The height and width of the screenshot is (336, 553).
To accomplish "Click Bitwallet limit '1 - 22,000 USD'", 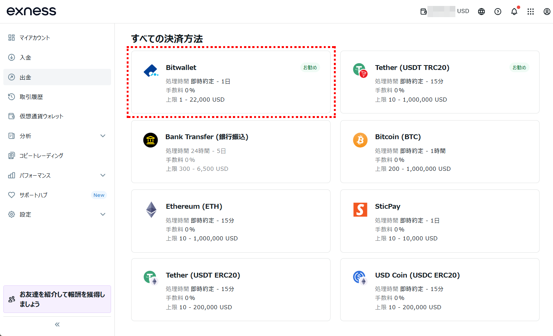I will [202, 100].
